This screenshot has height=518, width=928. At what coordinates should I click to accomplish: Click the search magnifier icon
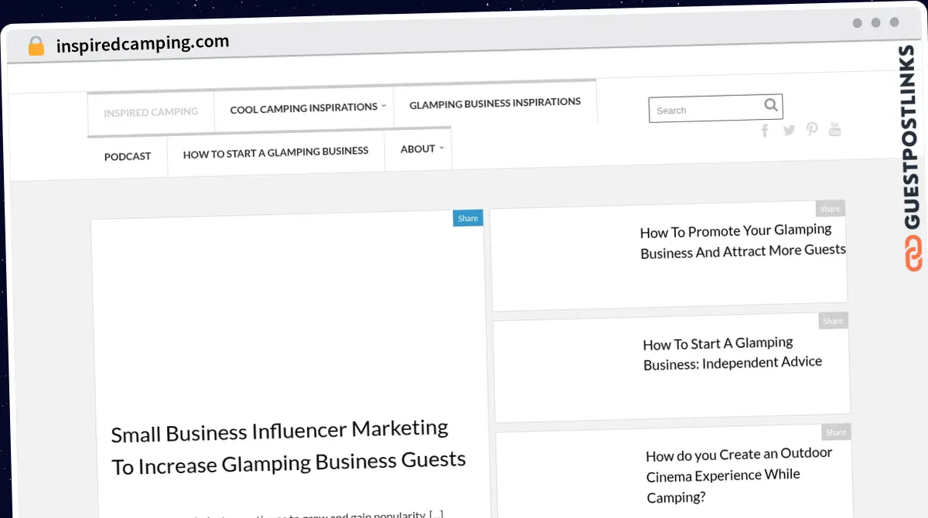[x=771, y=105]
